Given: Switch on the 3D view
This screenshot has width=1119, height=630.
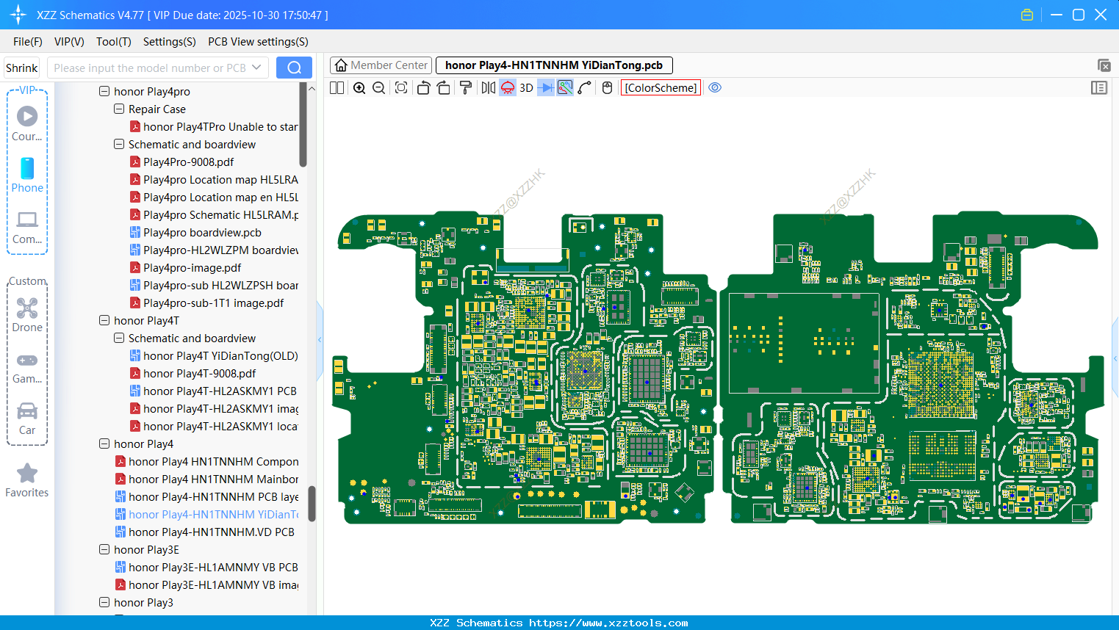Looking at the screenshot, I should [x=526, y=87].
